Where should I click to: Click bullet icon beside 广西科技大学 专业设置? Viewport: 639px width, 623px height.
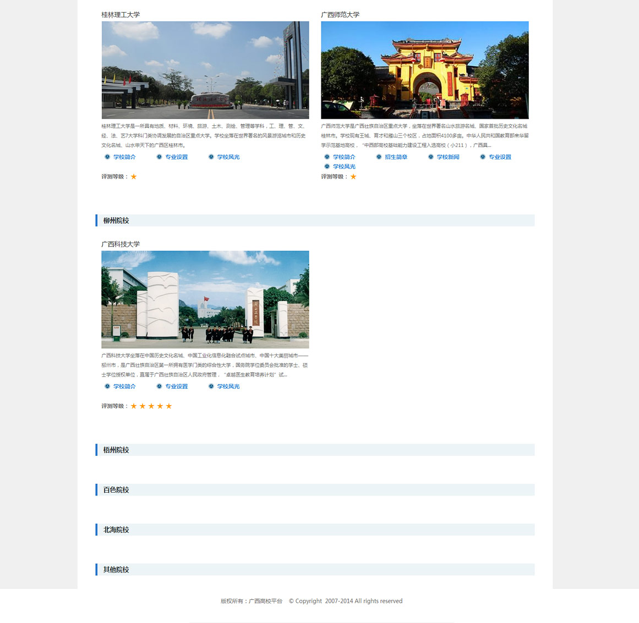tap(160, 386)
